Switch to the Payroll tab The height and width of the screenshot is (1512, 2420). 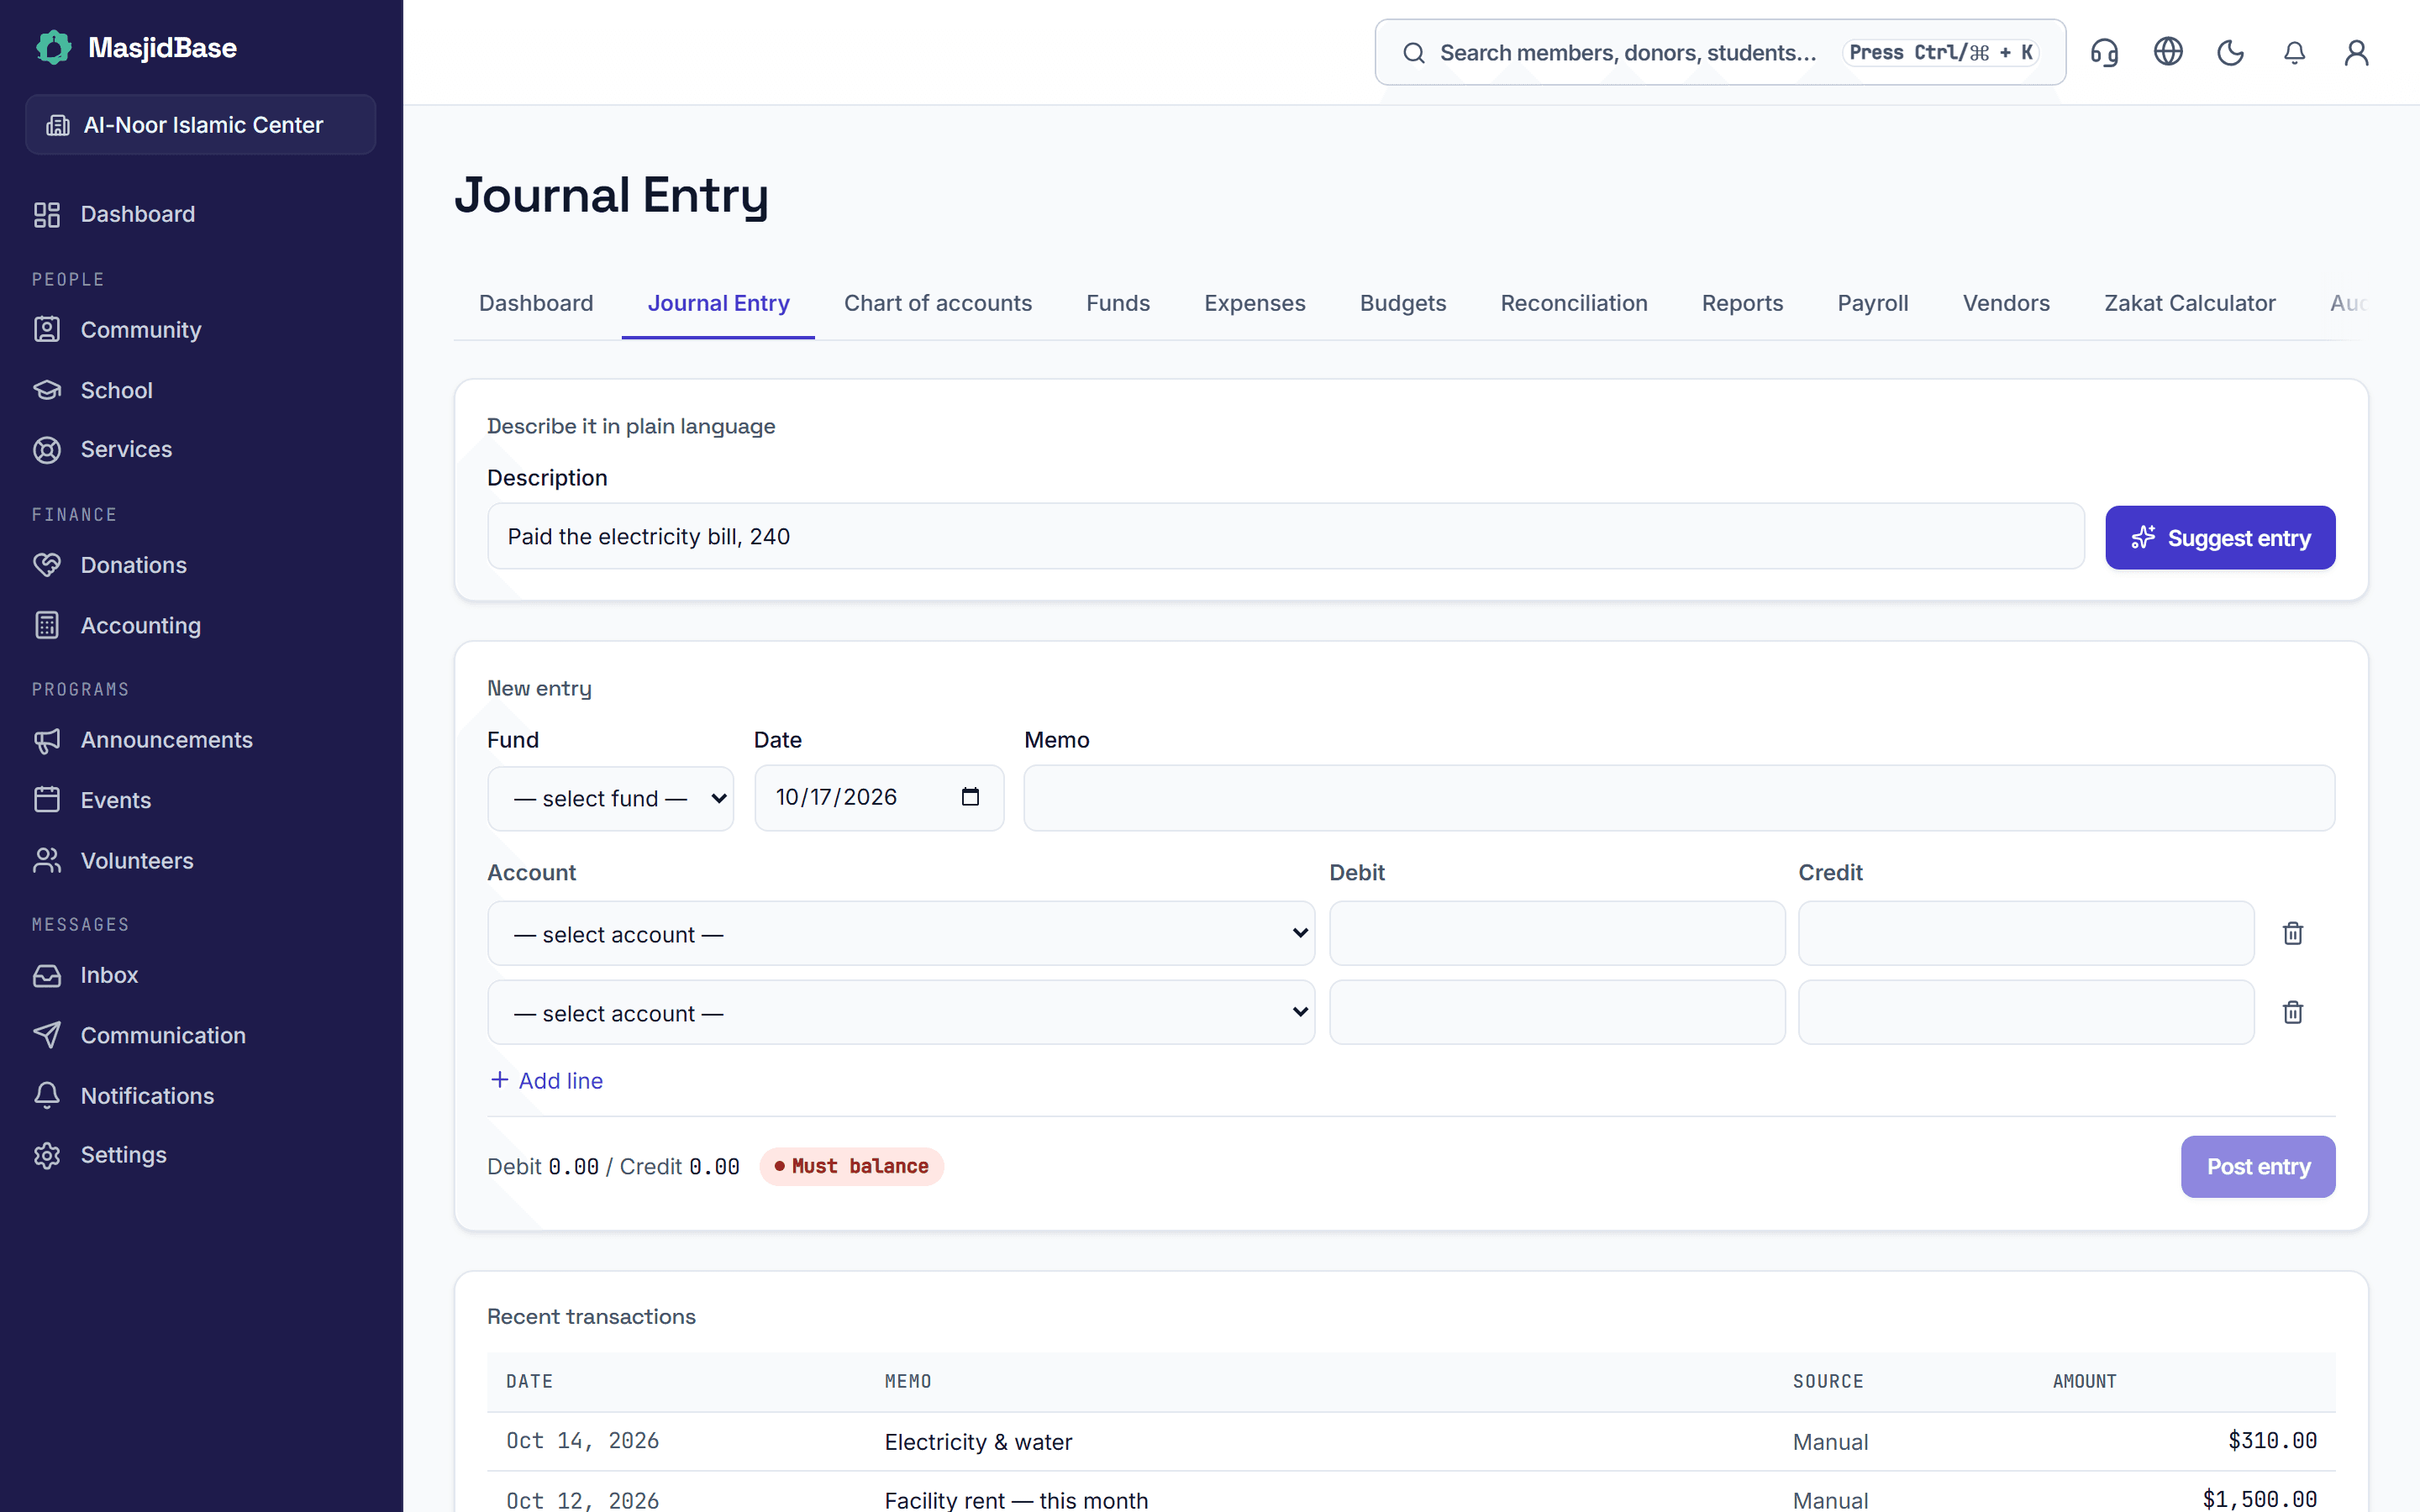[1872, 303]
